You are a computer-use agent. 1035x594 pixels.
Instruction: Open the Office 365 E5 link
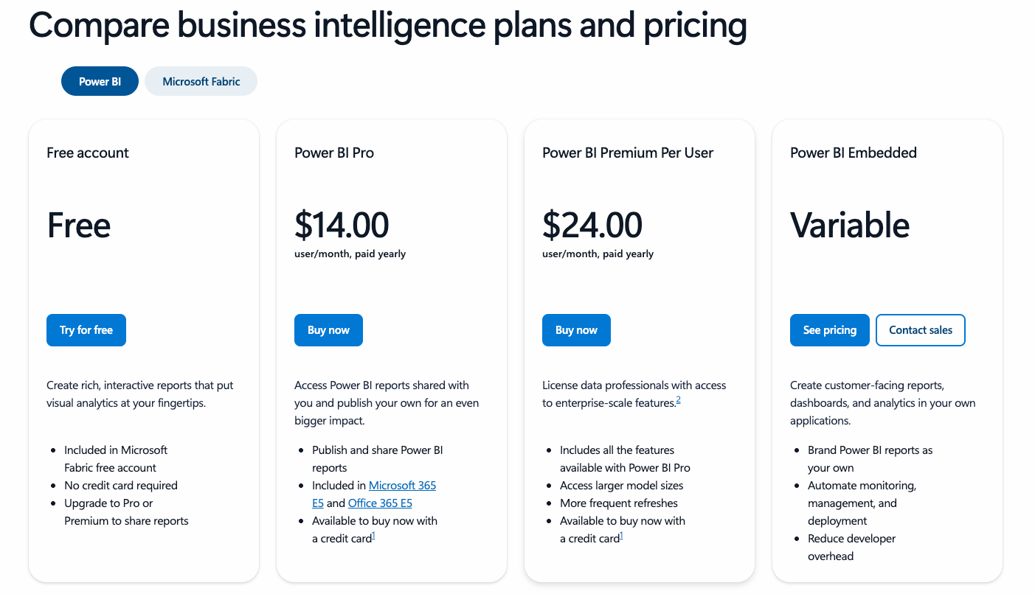point(380,503)
